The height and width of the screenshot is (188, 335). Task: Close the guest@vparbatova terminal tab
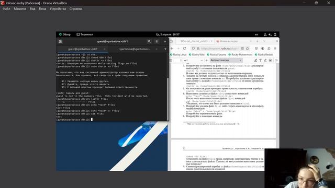tap(105, 49)
